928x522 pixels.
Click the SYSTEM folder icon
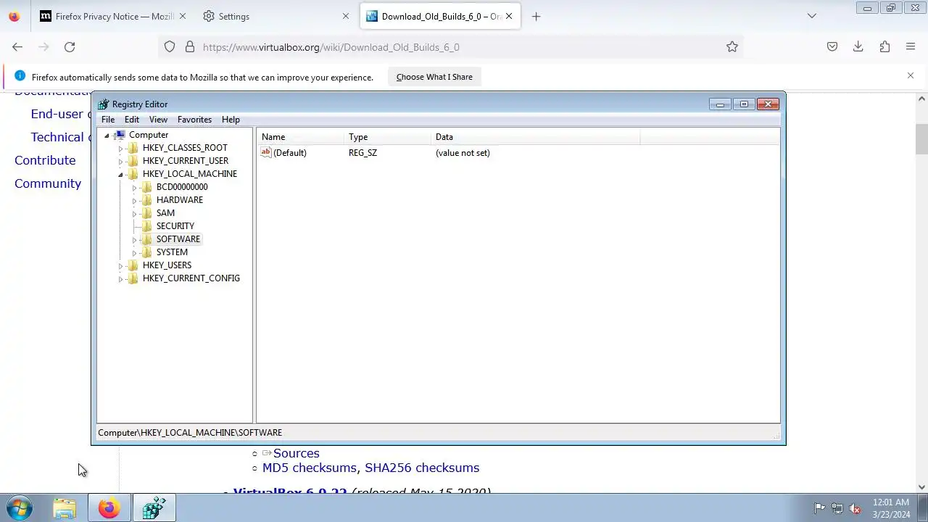(147, 252)
